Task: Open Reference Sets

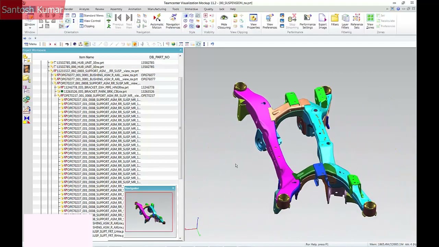Action: coord(357,21)
